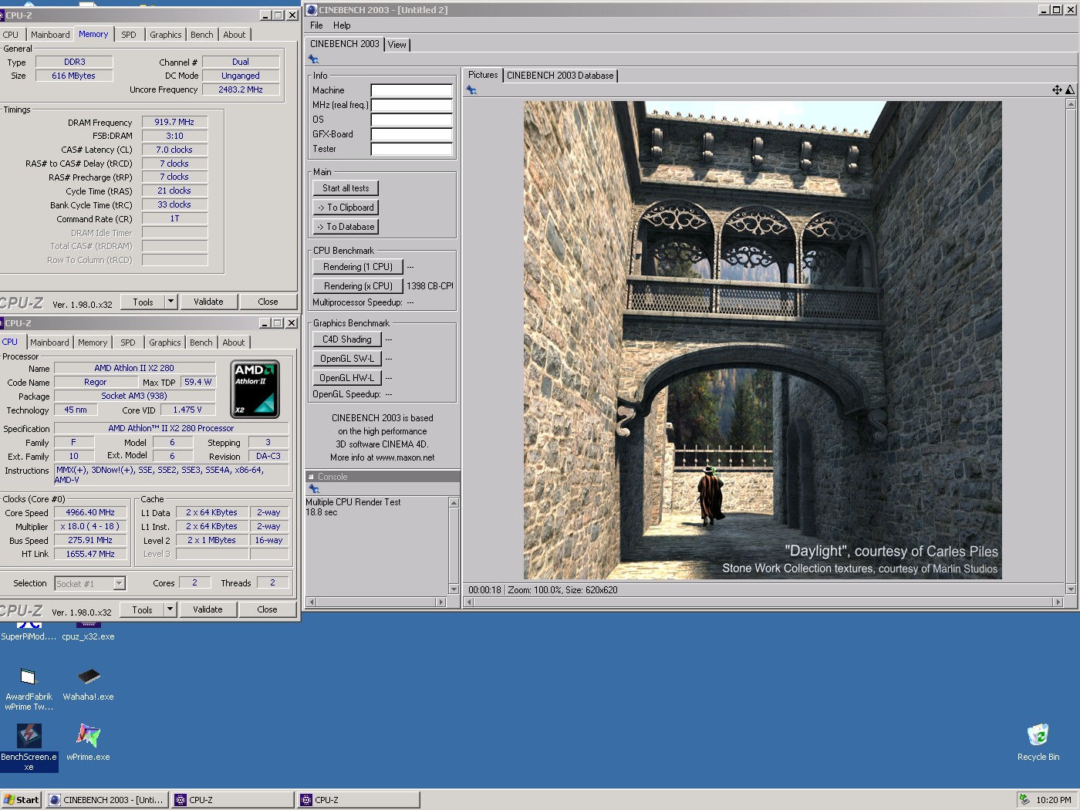The width and height of the screenshot is (1080, 810).
Task: Select the CINEBENCH 2003 Database tab
Action: pyautogui.click(x=560, y=76)
